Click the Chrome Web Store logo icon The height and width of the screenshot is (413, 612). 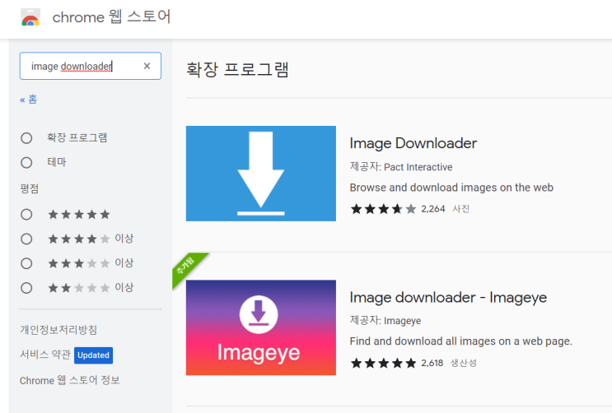(x=30, y=17)
